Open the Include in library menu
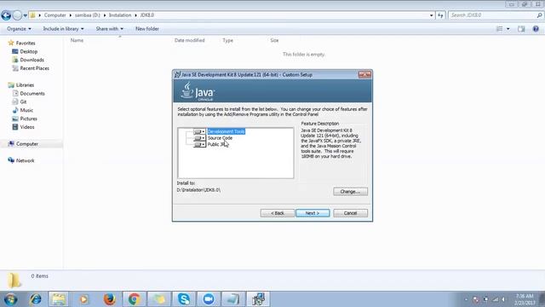545x307 pixels. coord(63,29)
